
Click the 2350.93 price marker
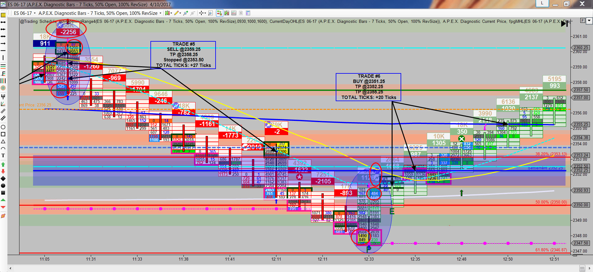pos(581,190)
